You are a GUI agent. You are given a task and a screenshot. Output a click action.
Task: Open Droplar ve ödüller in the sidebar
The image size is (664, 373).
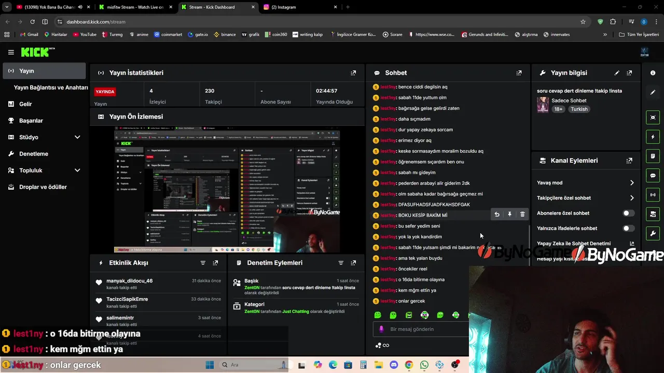[x=44, y=187]
